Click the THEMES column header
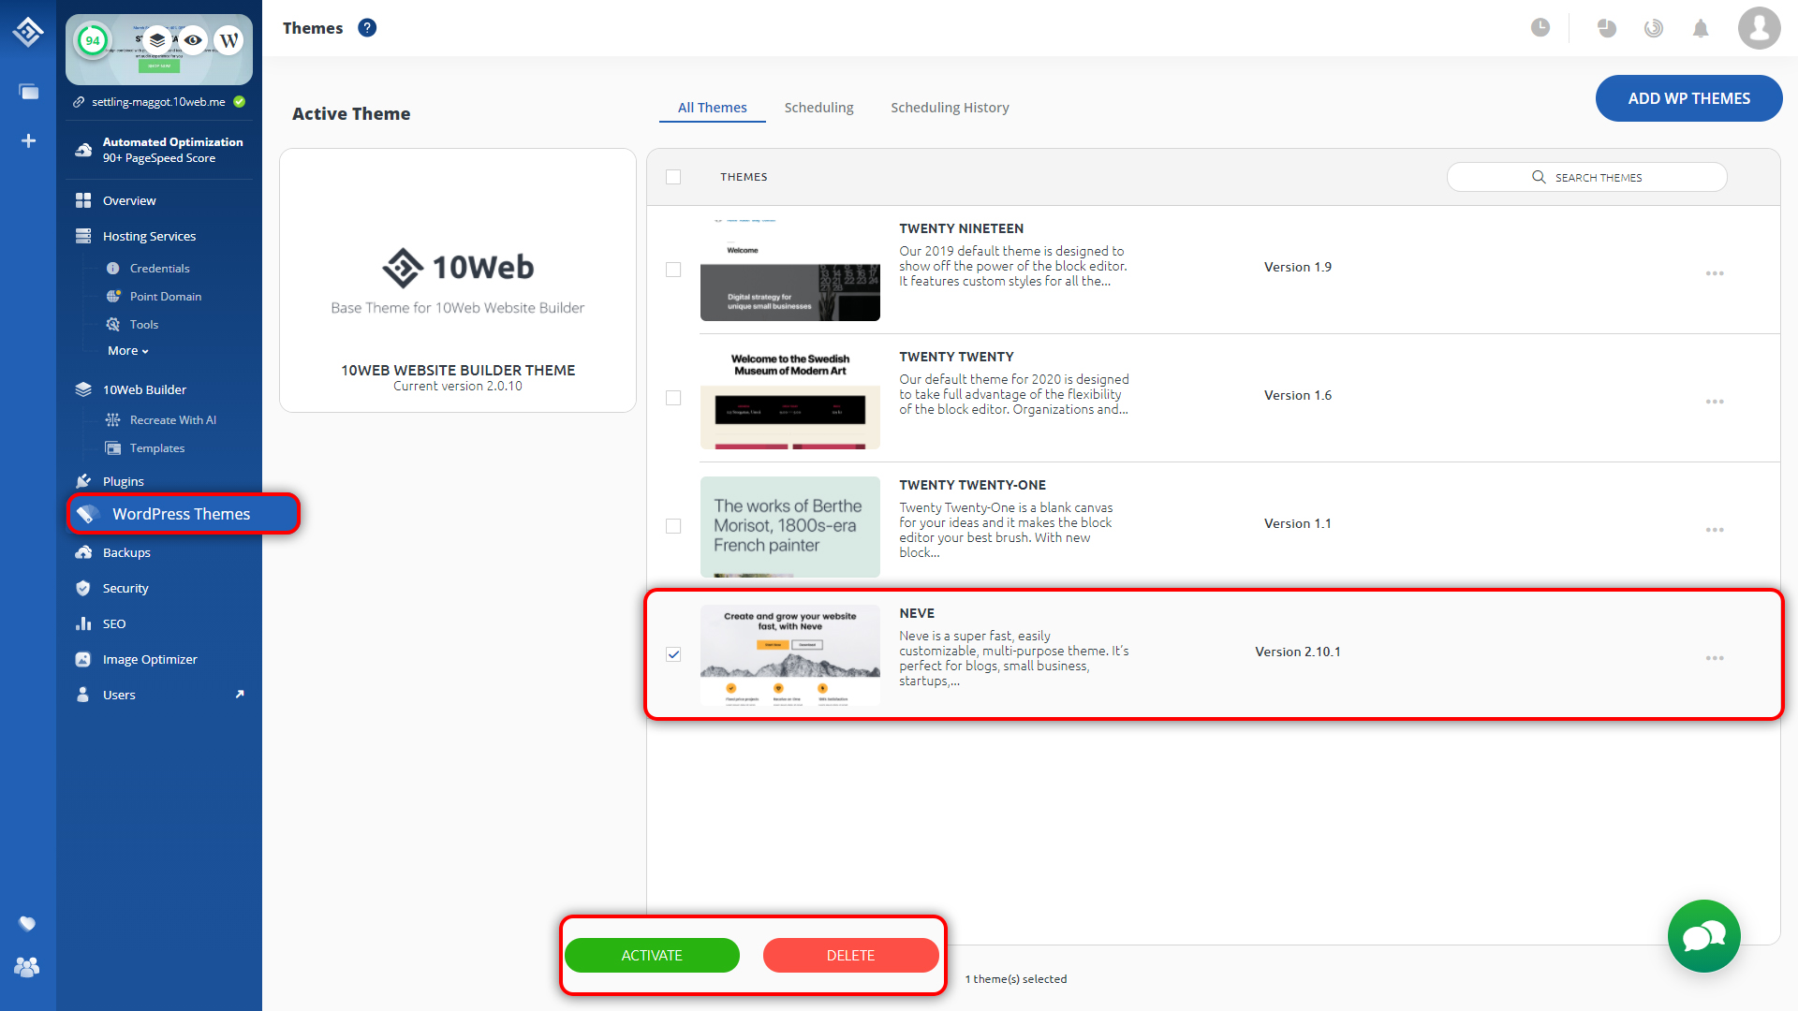Screen dimensions: 1798x1011 click(744, 177)
